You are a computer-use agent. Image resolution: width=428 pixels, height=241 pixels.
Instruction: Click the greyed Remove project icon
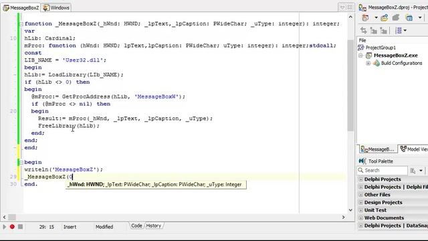(x=396, y=18)
